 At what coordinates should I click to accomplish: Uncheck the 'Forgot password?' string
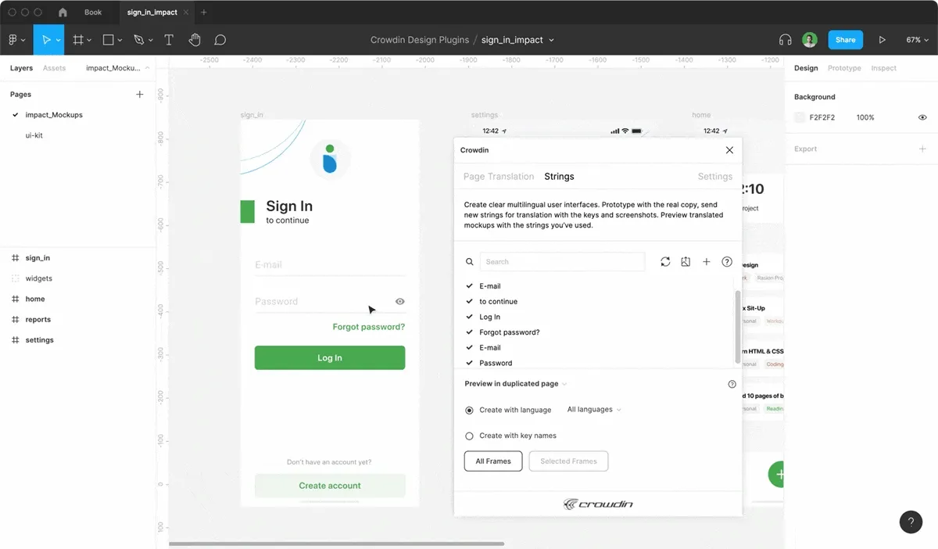pos(470,332)
